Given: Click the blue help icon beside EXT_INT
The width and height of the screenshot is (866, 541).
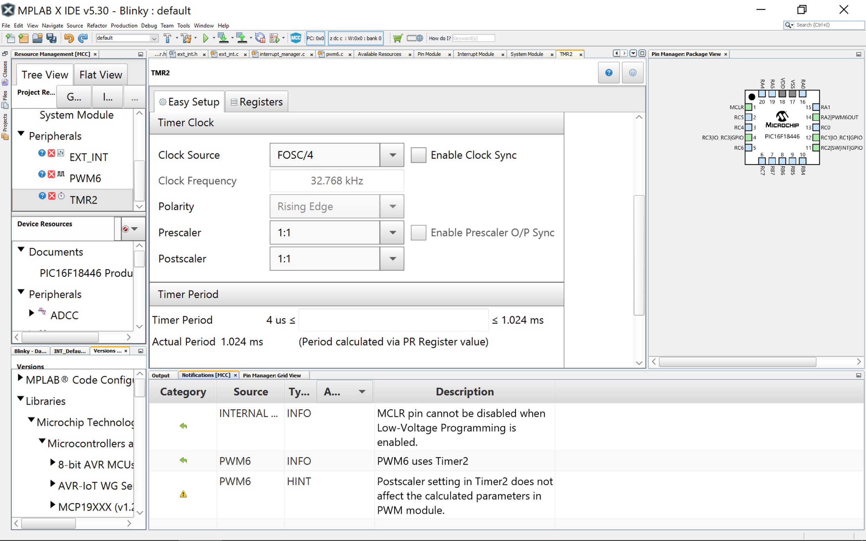Looking at the screenshot, I should [x=42, y=153].
